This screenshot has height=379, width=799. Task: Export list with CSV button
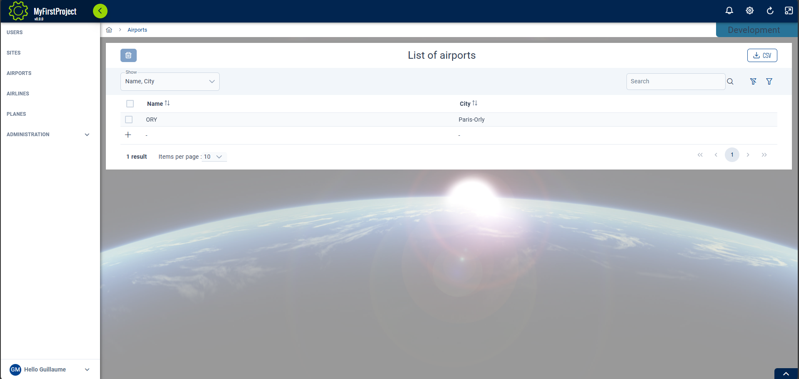(x=762, y=55)
